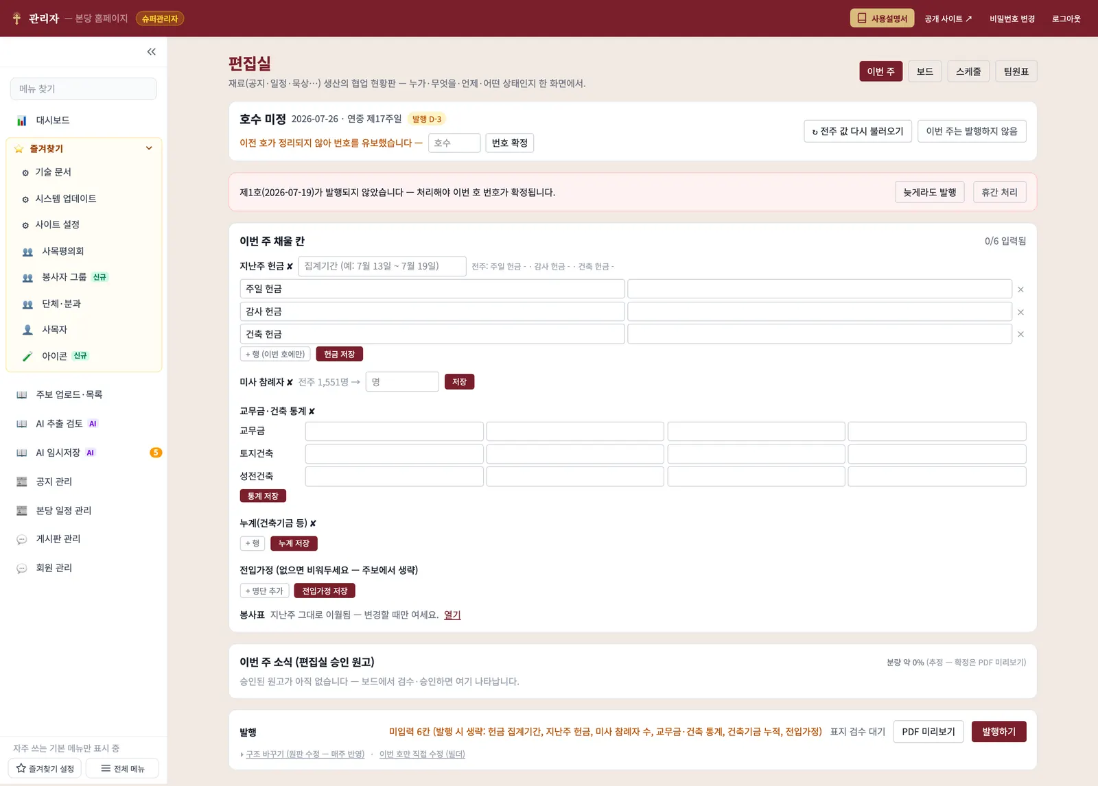The width and height of the screenshot is (1098, 786).
Task: Click the 휴간 처리 button
Action: coord(999,192)
